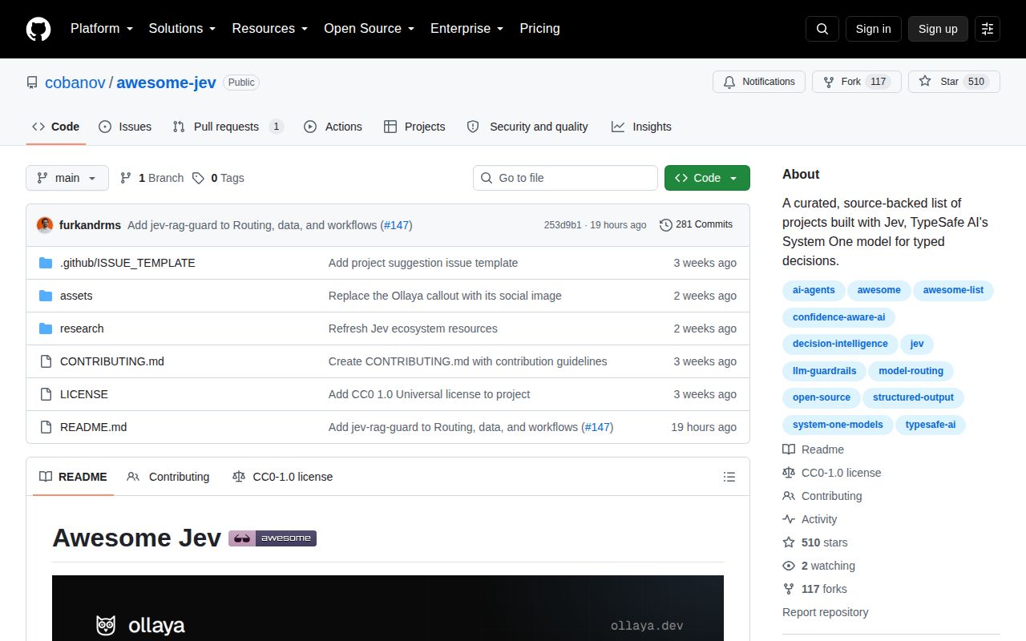Select the Code repository tab
This screenshot has width=1026, height=641.
pos(56,127)
